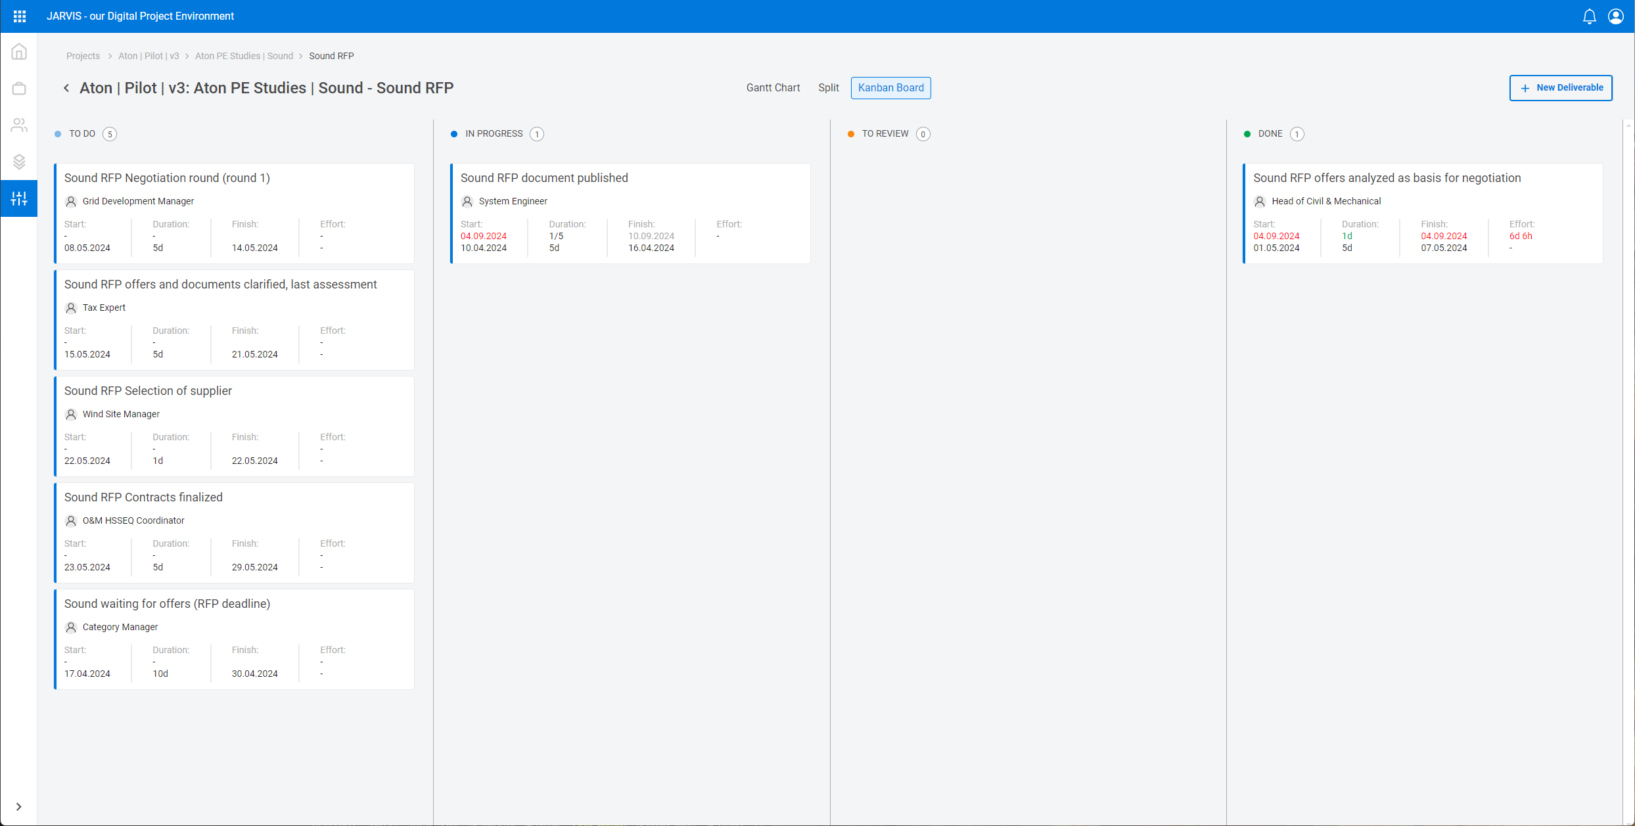Click TO DO count badge 5
Viewport: 1635px width, 826px height.
[110, 134]
